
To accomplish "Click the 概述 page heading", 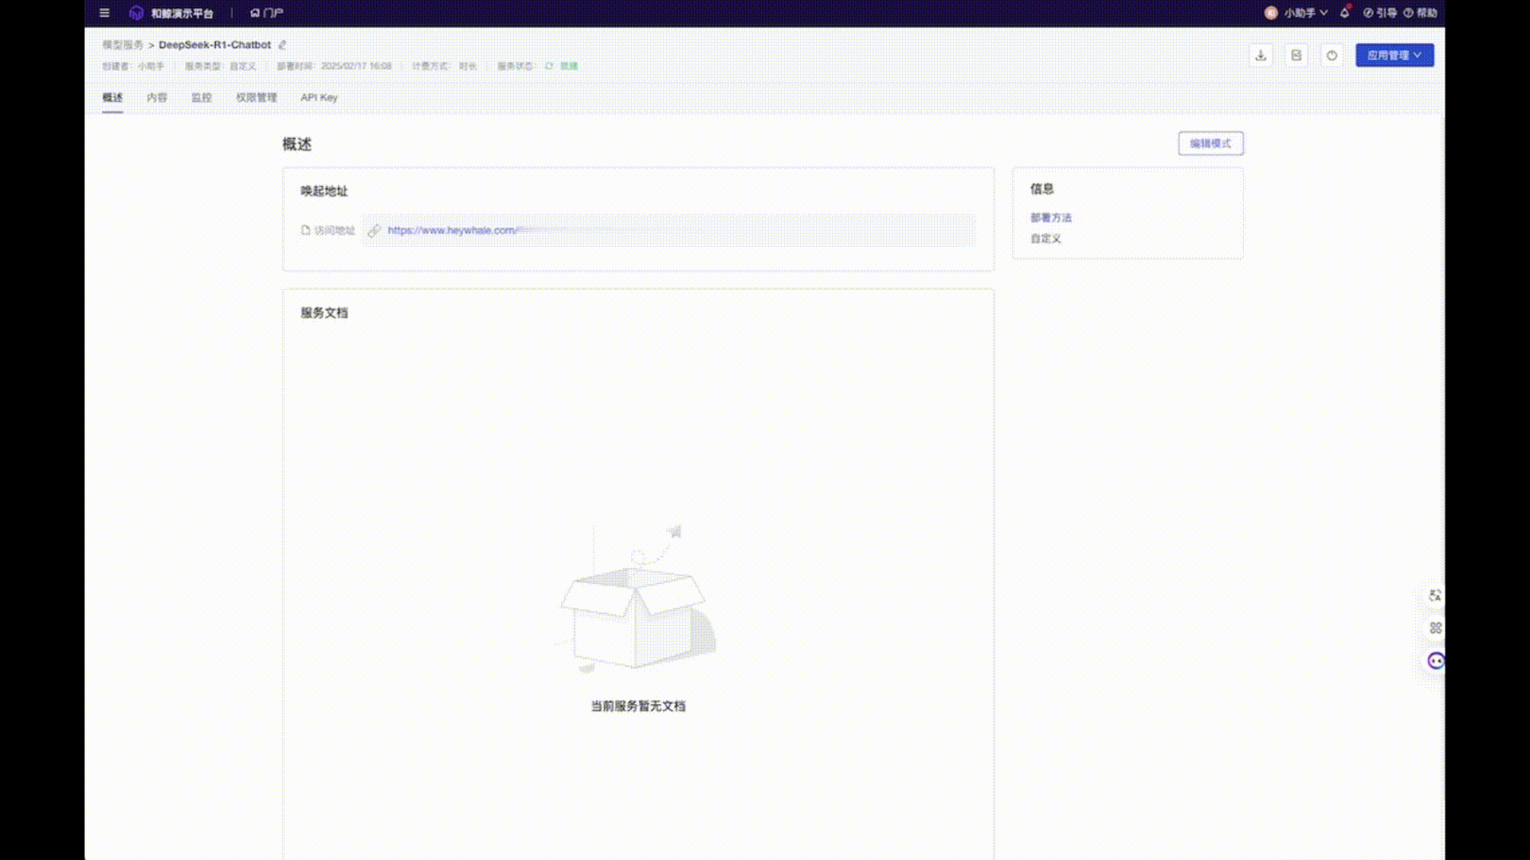I will pyautogui.click(x=296, y=144).
